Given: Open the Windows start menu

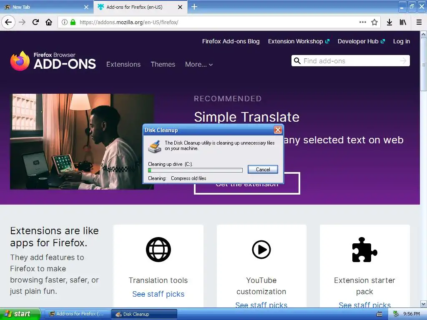Looking at the screenshot, I should pyautogui.click(x=20, y=314).
